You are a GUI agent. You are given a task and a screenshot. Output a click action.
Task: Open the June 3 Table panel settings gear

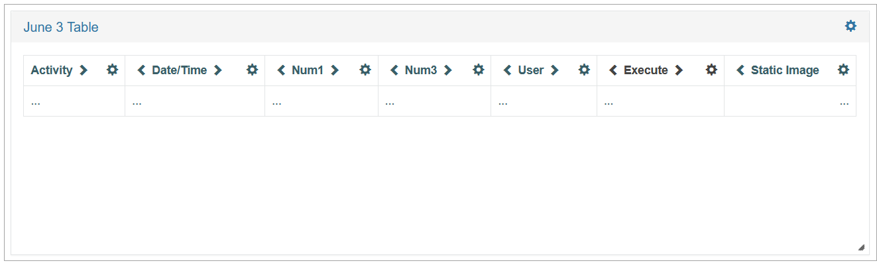point(850,26)
